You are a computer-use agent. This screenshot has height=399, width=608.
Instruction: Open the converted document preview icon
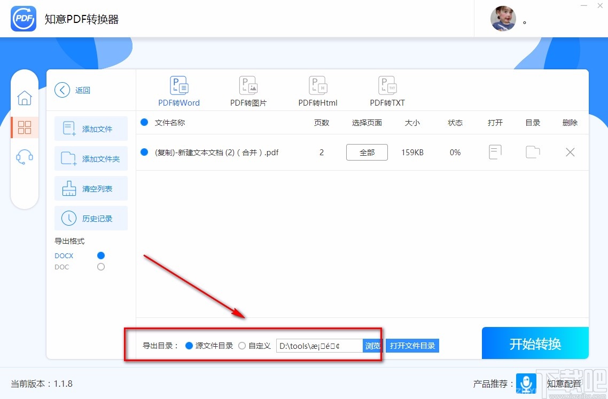(495, 152)
